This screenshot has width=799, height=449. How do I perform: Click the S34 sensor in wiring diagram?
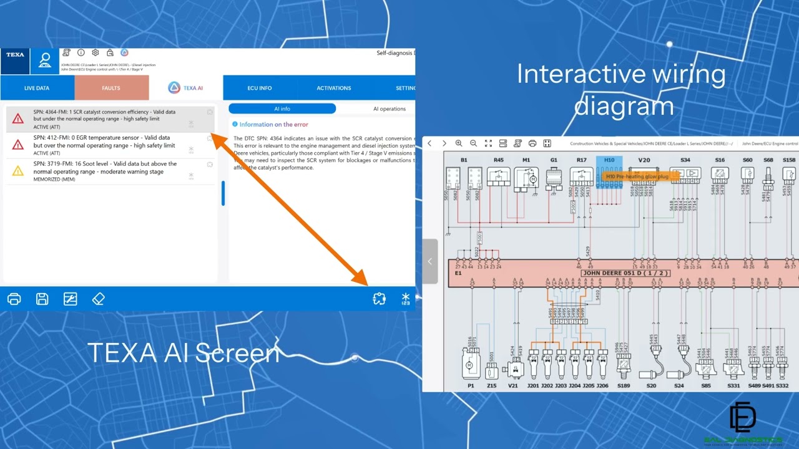(685, 175)
